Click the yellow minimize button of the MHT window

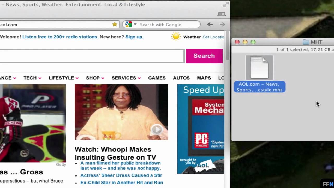pos(245,42)
